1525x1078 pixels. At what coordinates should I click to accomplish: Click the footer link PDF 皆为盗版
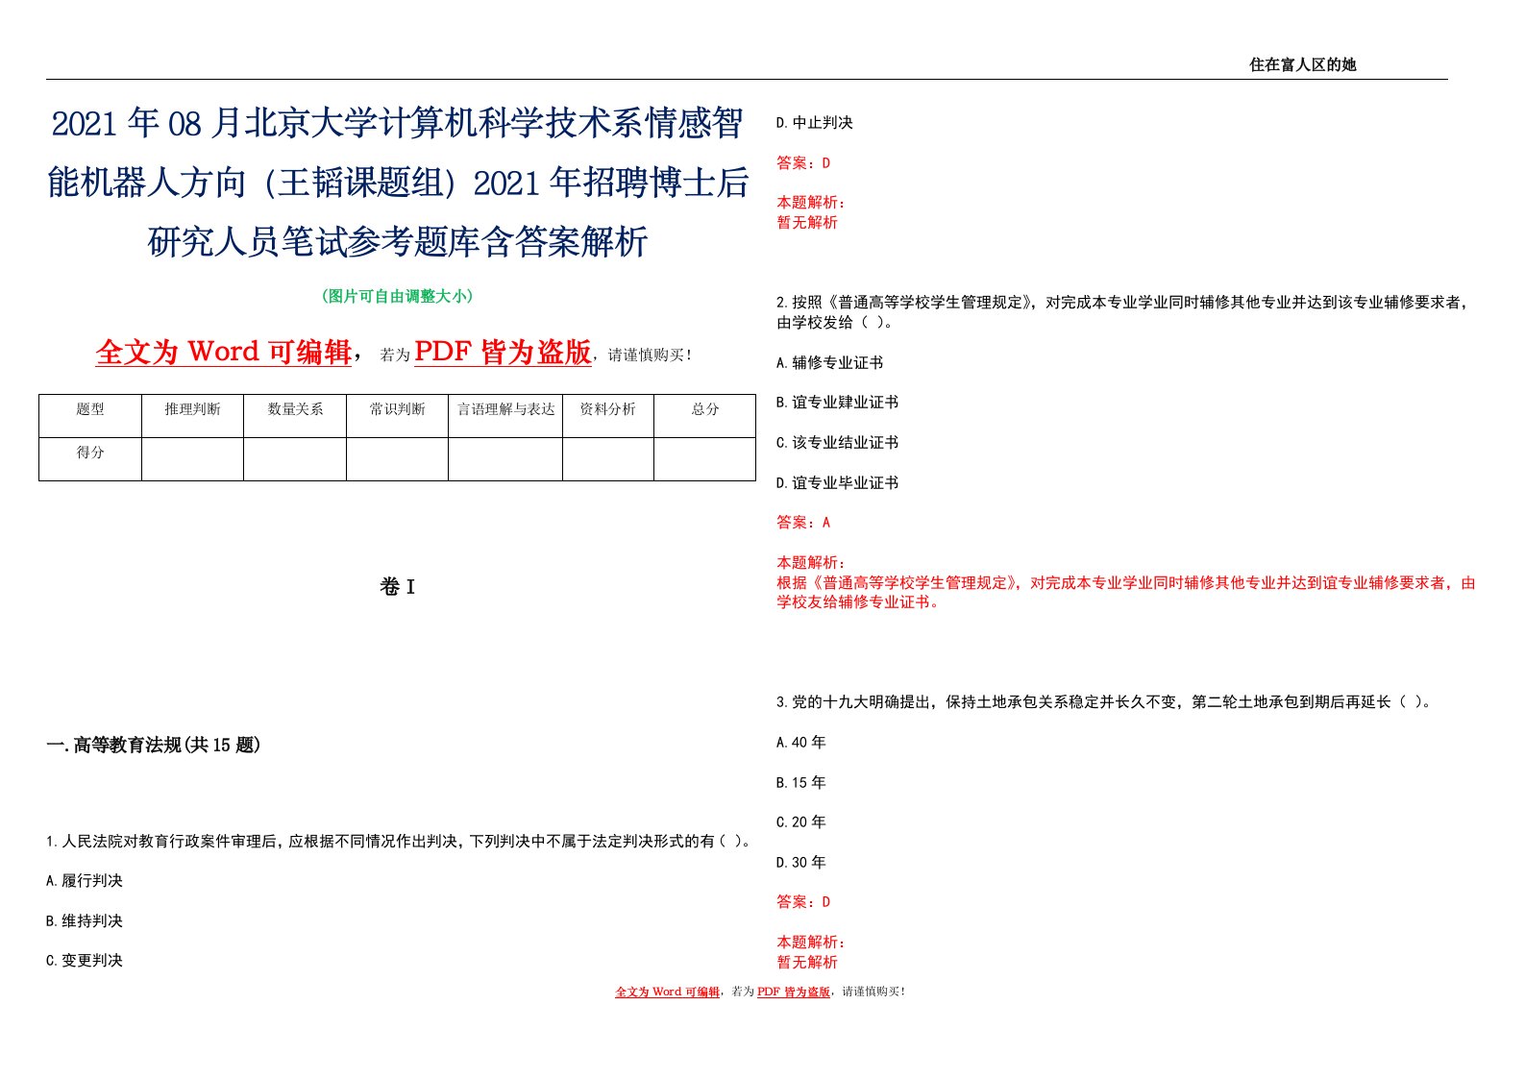tap(794, 992)
